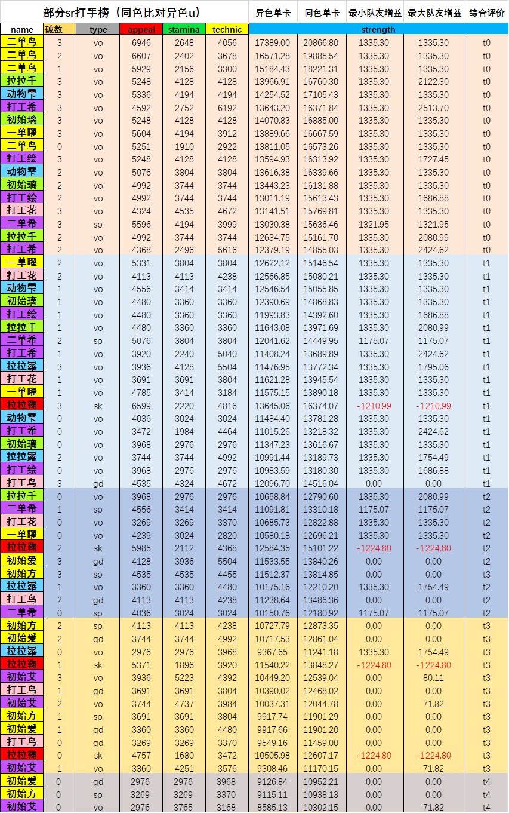Click the cell 8585.13
Screen dimensions: 509x813
273,807
